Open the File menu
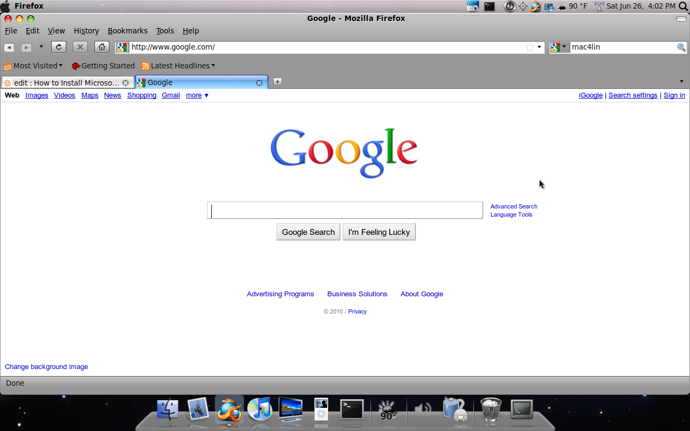 point(11,31)
